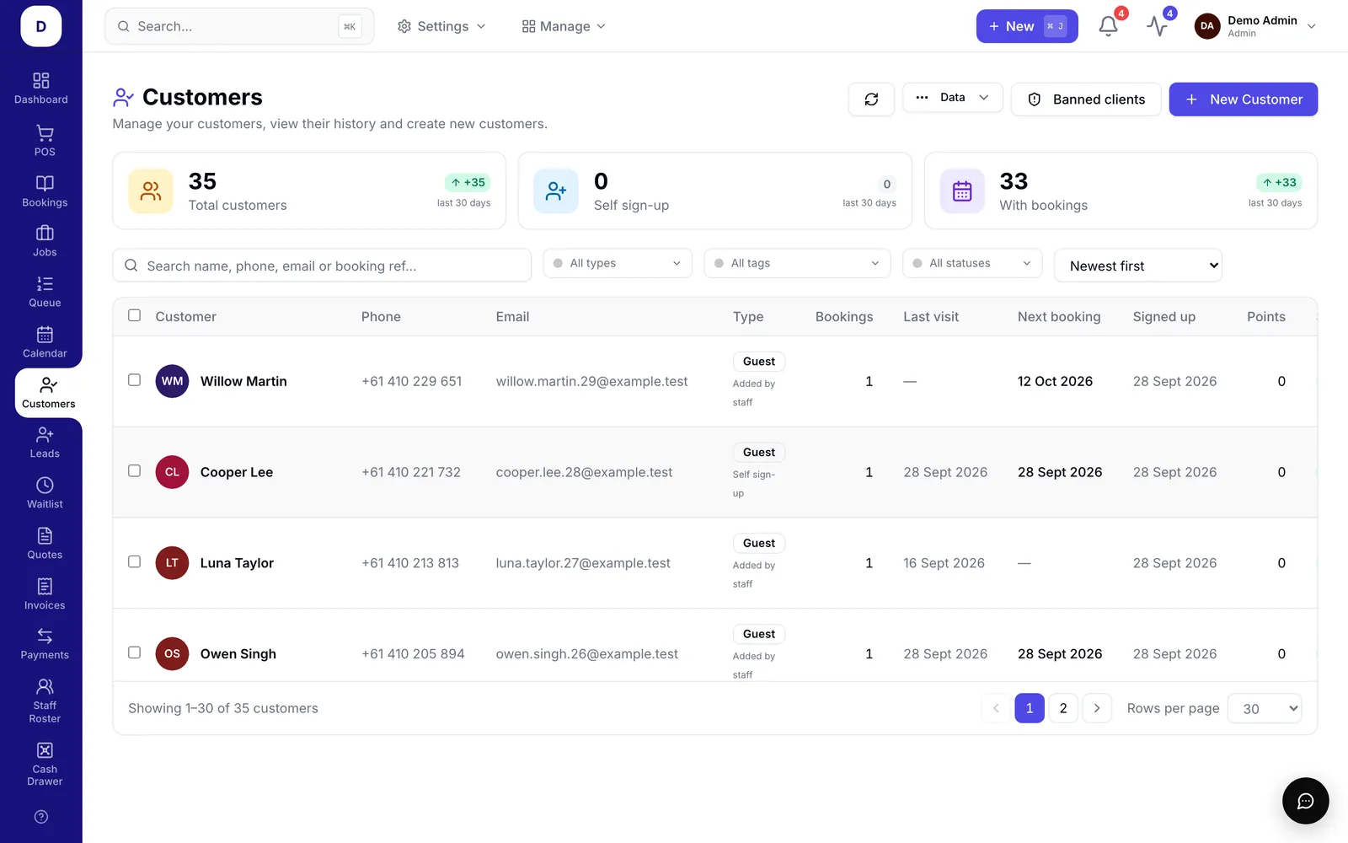Open the Queue list
The width and height of the screenshot is (1348, 843).
(45, 292)
